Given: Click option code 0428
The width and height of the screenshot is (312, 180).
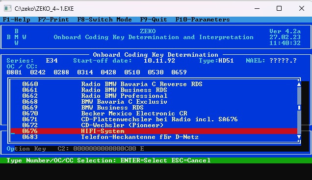Looking at the screenshot, I should click(x=108, y=72).
